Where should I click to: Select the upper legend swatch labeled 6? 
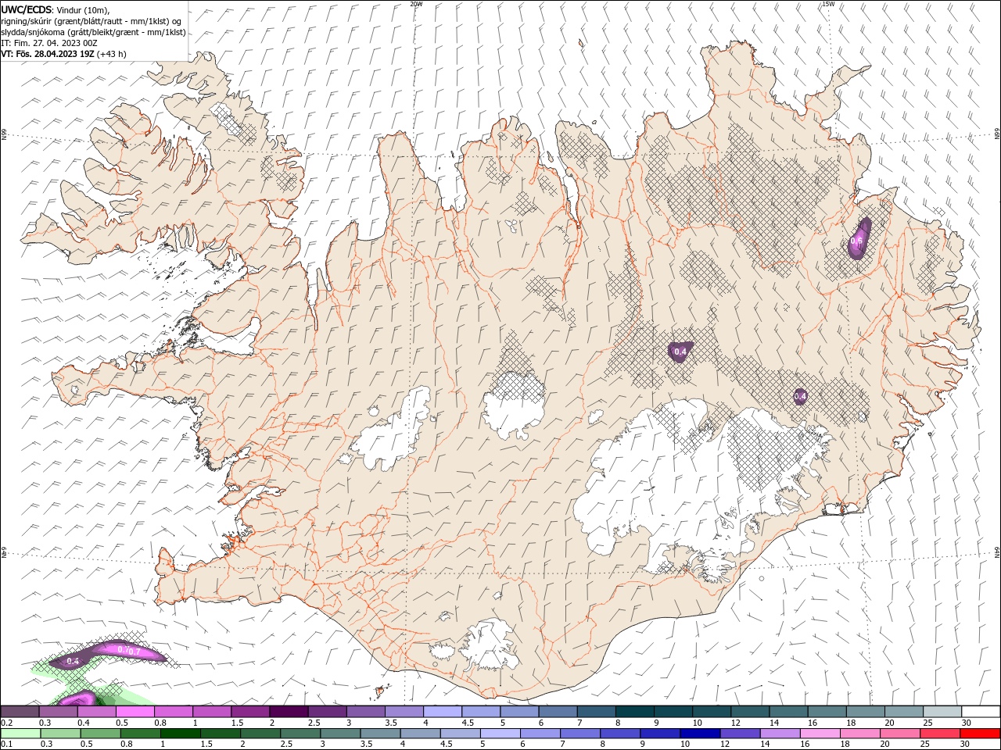pyautogui.click(x=557, y=712)
